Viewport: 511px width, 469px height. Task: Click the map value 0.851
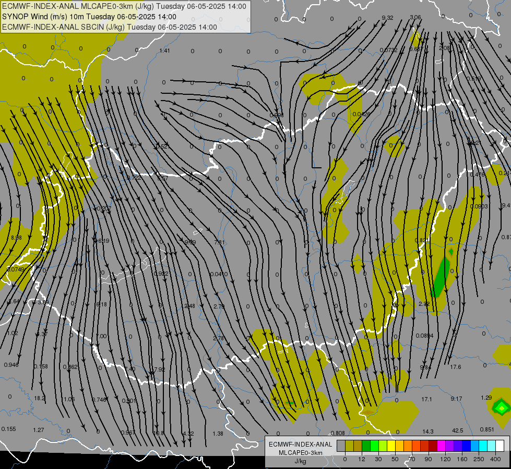pos(487,429)
